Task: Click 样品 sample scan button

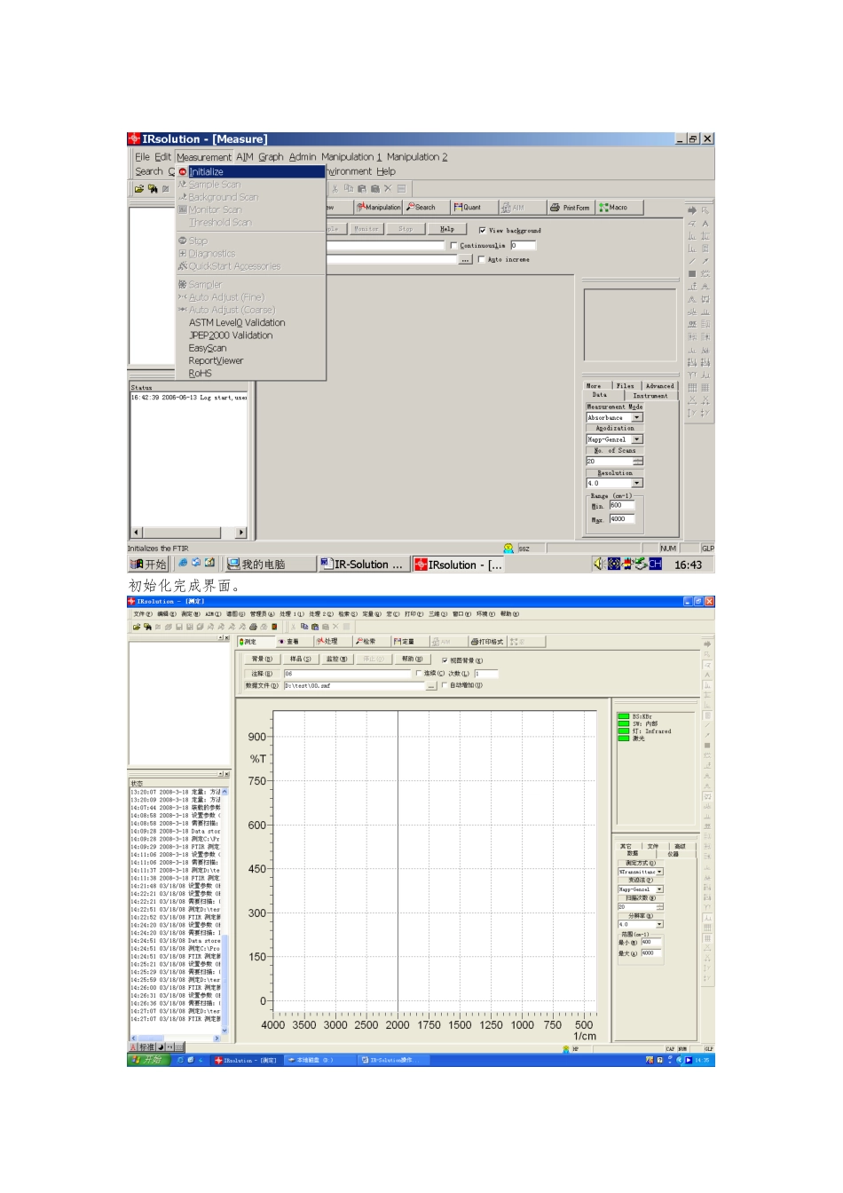Action: tap(300, 660)
